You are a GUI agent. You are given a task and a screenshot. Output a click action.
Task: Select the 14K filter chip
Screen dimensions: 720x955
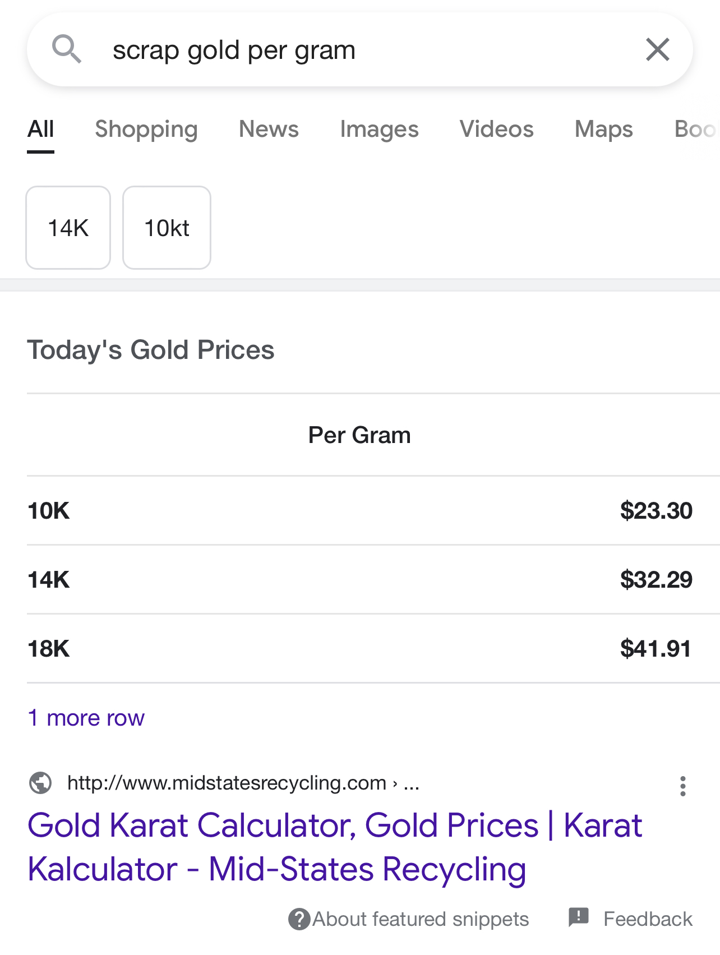coord(68,228)
